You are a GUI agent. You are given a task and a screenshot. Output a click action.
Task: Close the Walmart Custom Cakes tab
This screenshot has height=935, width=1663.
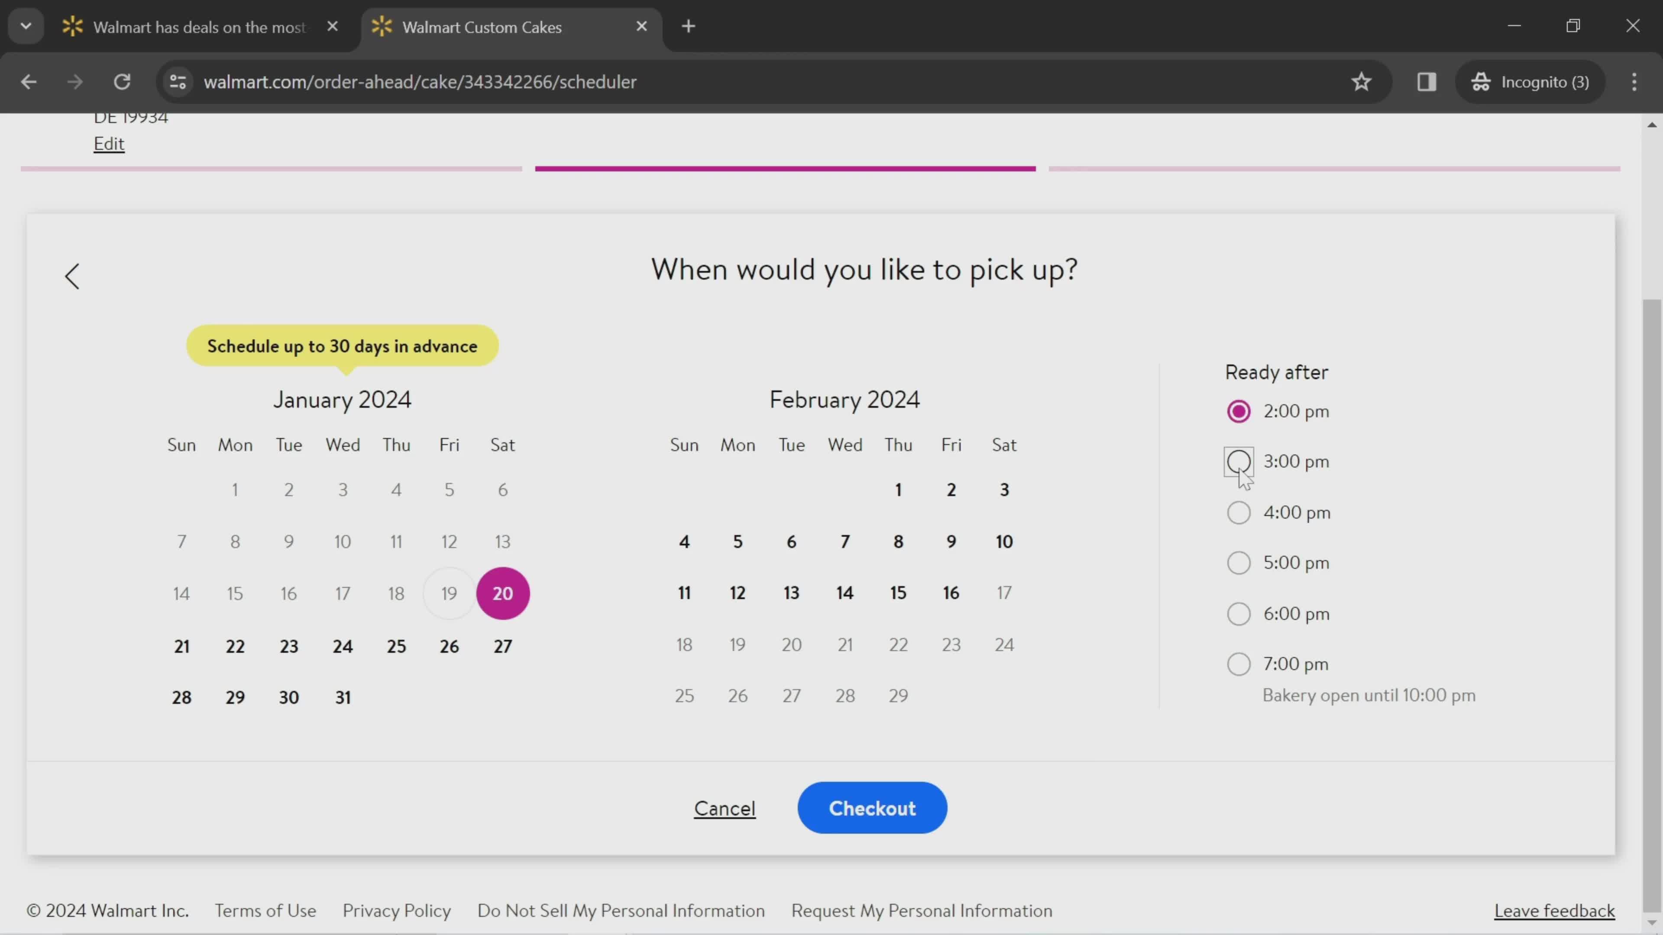pyautogui.click(x=641, y=26)
